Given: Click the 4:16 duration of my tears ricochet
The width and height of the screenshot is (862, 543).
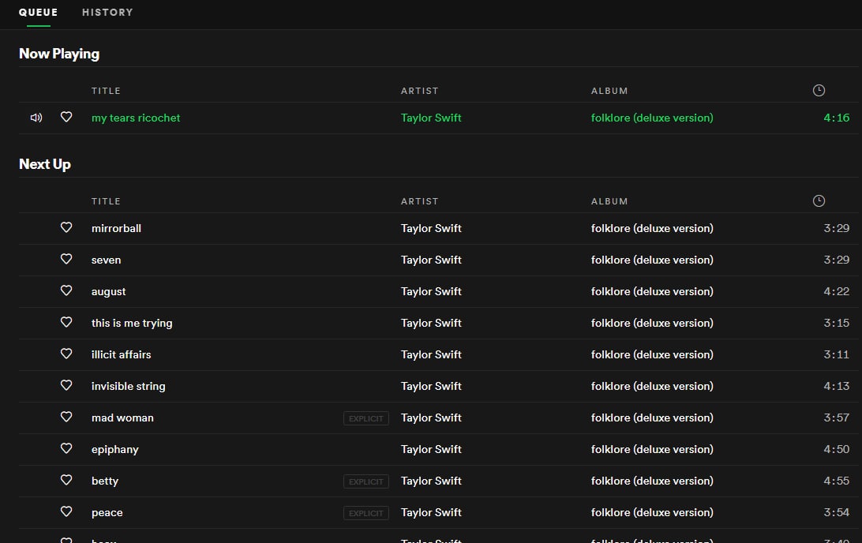Looking at the screenshot, I should (836, 118).
